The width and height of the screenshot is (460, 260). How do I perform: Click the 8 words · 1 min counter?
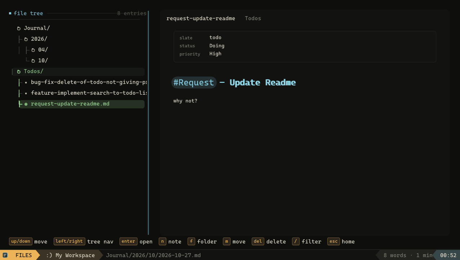pos(408,255)
